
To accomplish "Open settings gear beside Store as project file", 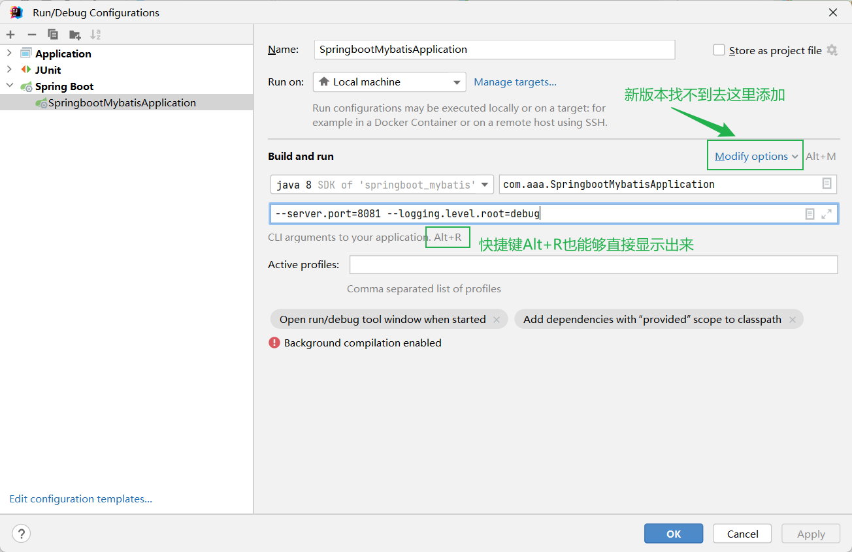I will click(832, 50).
